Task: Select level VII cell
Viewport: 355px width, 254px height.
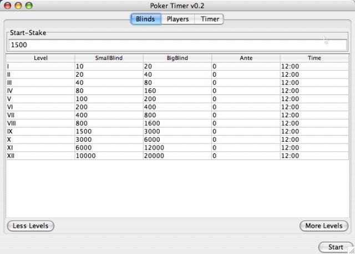Action: pos(40,115)
